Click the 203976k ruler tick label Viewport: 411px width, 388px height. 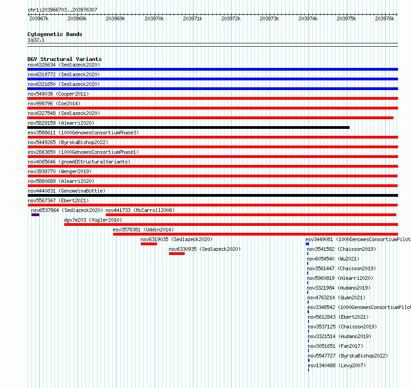coord(385,18)
